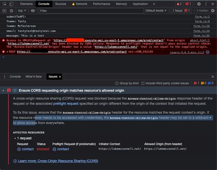Click the contact link in Request column
The width and height of the screenshot is (217, 170).
28,149
